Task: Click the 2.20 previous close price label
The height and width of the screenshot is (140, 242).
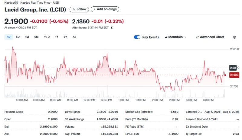Action: coord(233,68)
